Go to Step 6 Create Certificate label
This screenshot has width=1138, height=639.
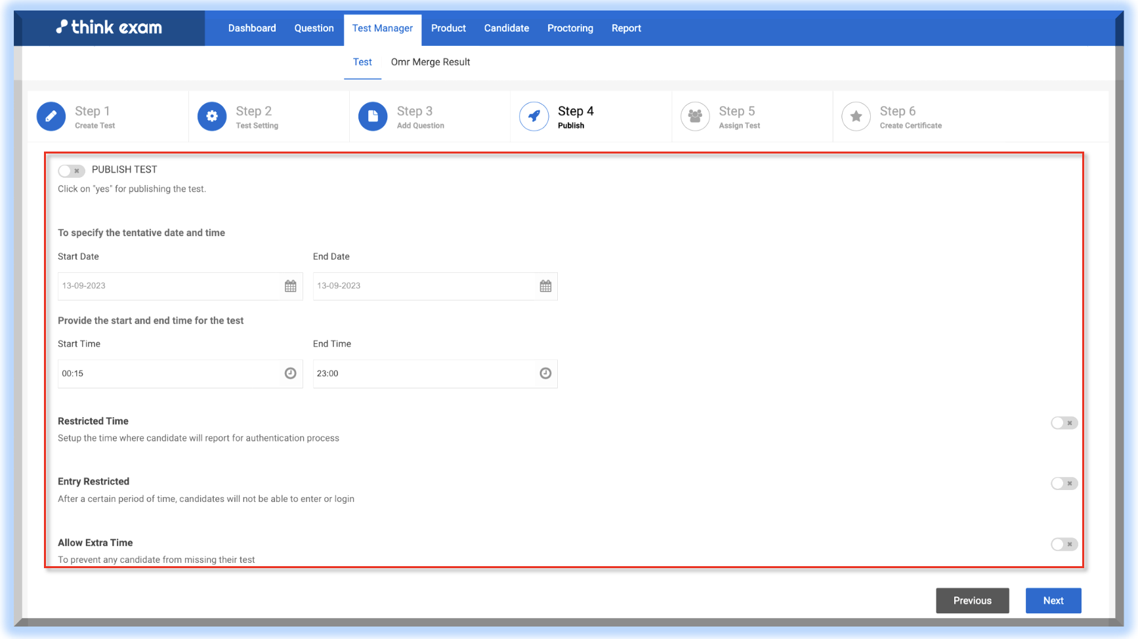tap(910, 117)
